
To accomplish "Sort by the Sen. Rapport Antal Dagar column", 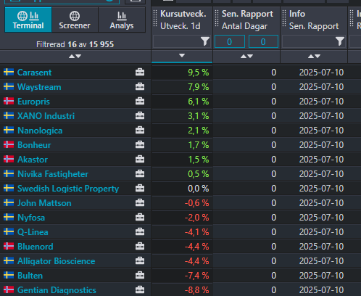I will pyautogui.click(x=246, y=57).
